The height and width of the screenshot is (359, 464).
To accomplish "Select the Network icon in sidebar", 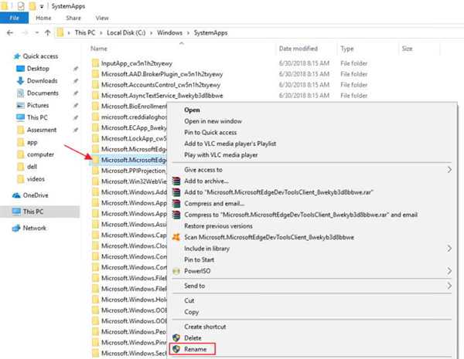I will pos(16,228).
